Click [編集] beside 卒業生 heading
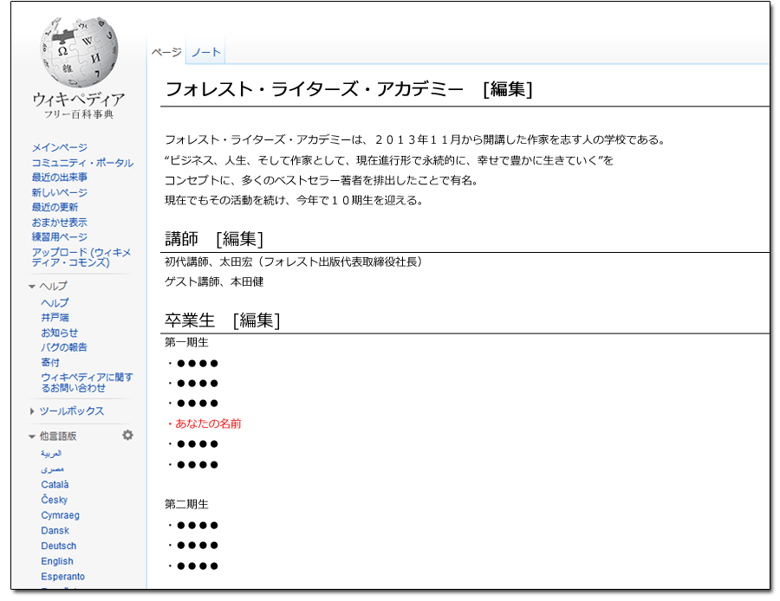The height and width of the screenshot is (601, 780). 257,320
